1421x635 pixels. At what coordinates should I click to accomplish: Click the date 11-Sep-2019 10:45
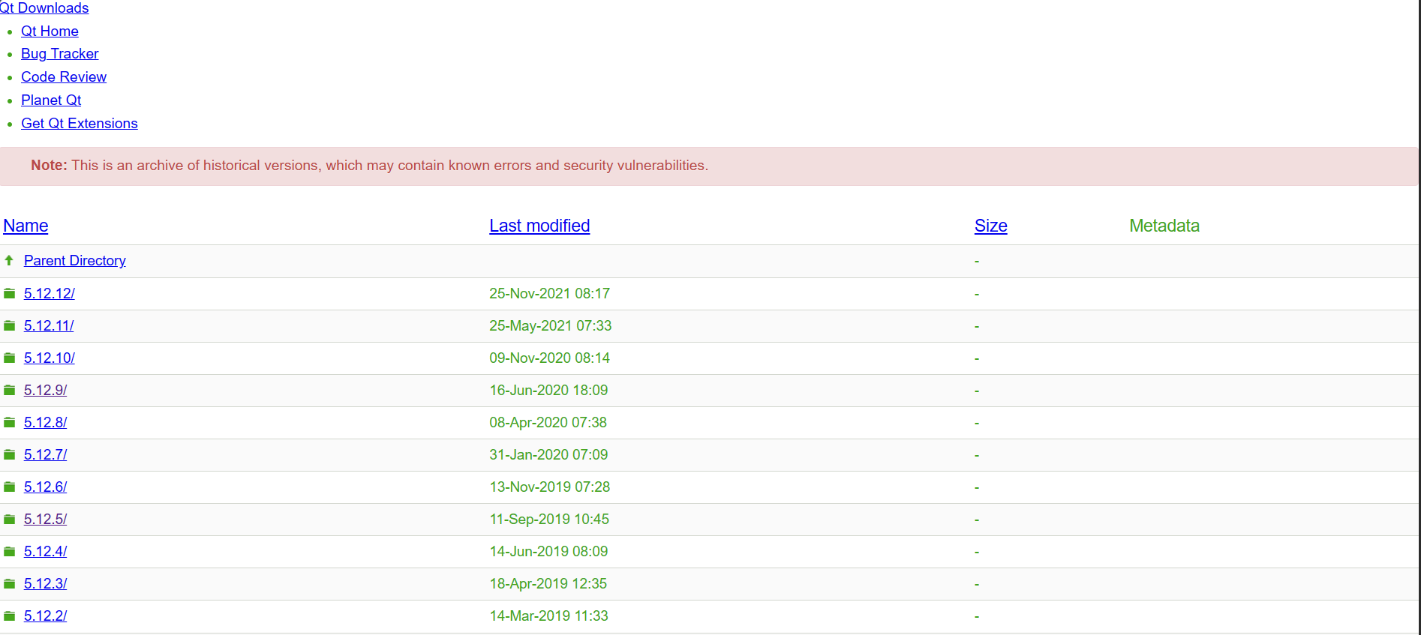click(x=550, y=519)
